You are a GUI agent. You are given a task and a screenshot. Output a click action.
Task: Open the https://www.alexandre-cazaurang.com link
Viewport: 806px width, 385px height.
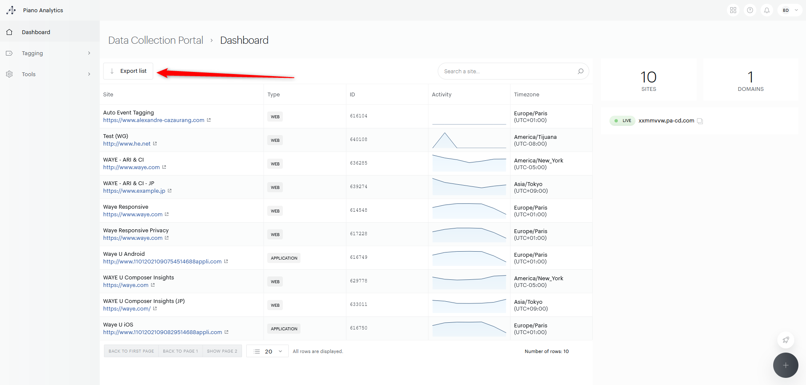[154, 120]
